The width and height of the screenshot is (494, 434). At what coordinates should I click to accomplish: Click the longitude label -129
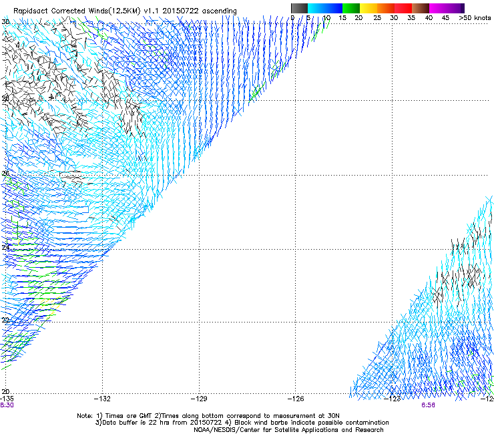pyautogui.click(x=199, y=399)
